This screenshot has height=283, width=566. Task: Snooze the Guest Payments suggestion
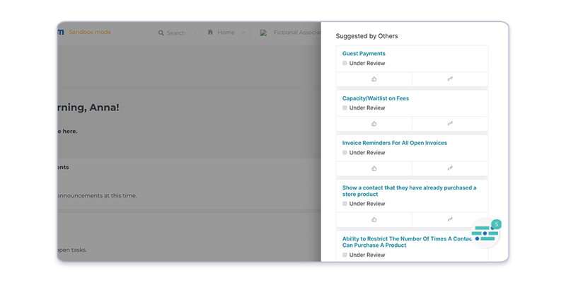pyautogui.click(x=450, y=79)
